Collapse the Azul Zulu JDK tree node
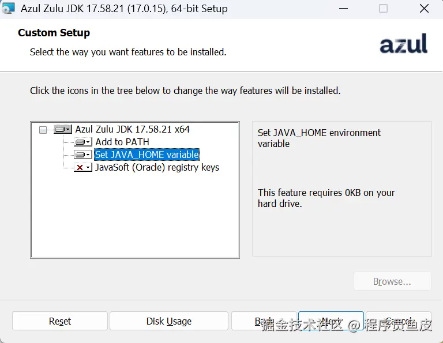The height and width of the screenshot is (343, 443). point(43,130)
